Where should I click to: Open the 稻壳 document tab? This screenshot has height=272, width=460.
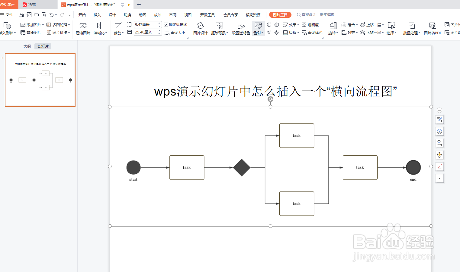coord(38,5)
